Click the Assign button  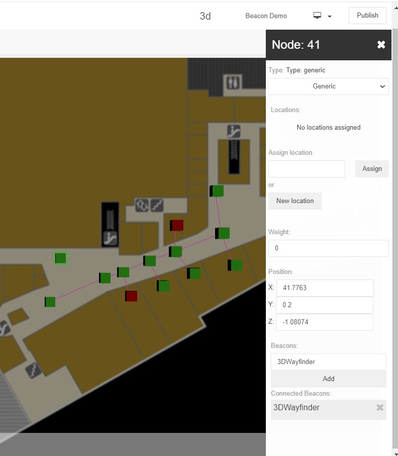(x=372, y=168)
